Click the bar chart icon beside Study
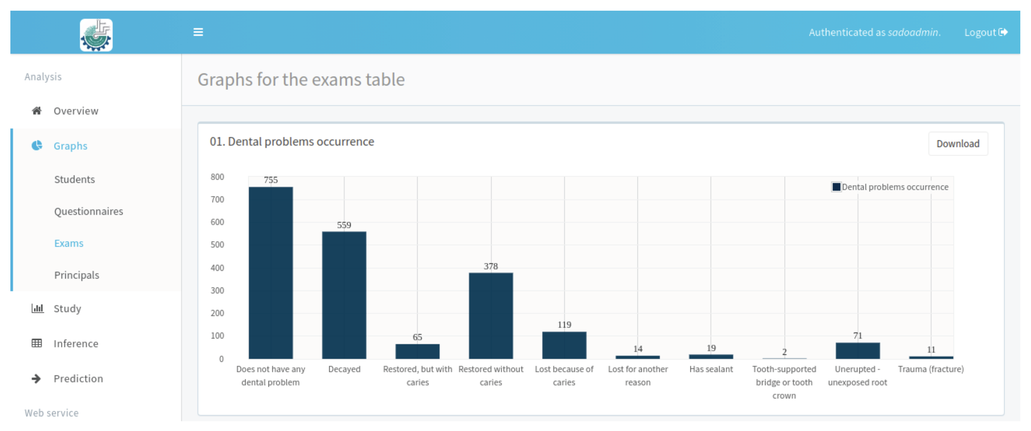This screenshot has height=431, width=1031. click(37, 308)
